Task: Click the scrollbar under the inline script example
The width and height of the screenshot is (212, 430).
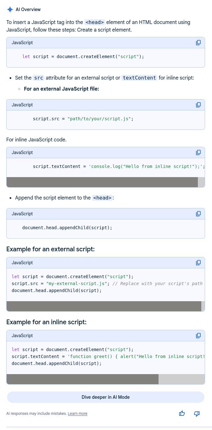Action: (x=82, y=379)
